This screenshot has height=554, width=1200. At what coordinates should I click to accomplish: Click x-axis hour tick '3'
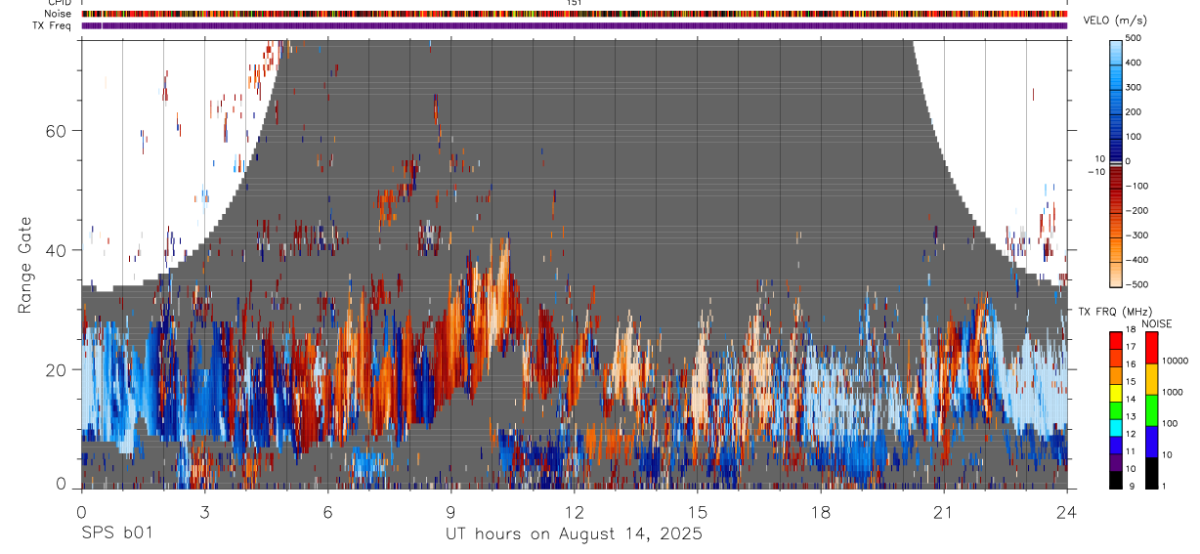[x=204, y=511]
